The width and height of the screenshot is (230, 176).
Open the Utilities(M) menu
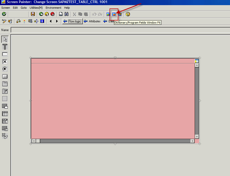pos(36,8)
